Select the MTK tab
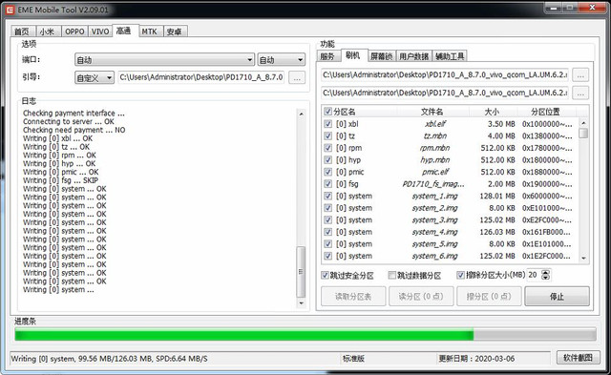The image size is (611, 375). point(150,31)
